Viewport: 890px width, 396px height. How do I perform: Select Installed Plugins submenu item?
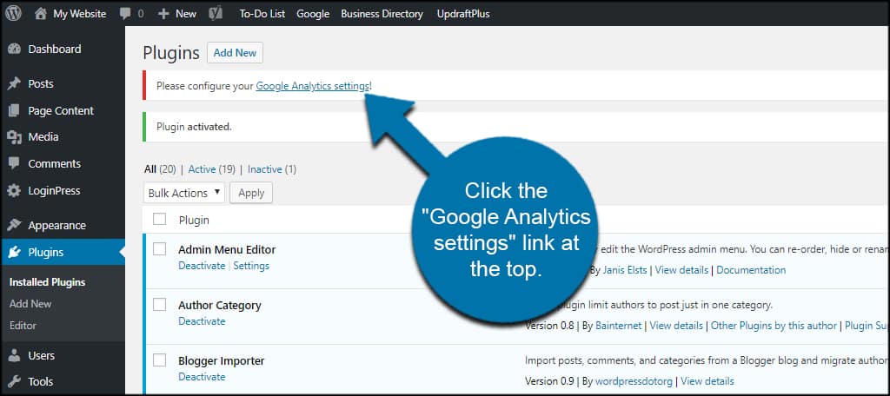pos(47,282)
